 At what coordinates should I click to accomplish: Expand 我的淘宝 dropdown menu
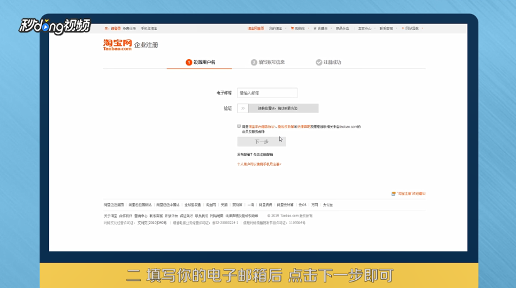point(277,29)
